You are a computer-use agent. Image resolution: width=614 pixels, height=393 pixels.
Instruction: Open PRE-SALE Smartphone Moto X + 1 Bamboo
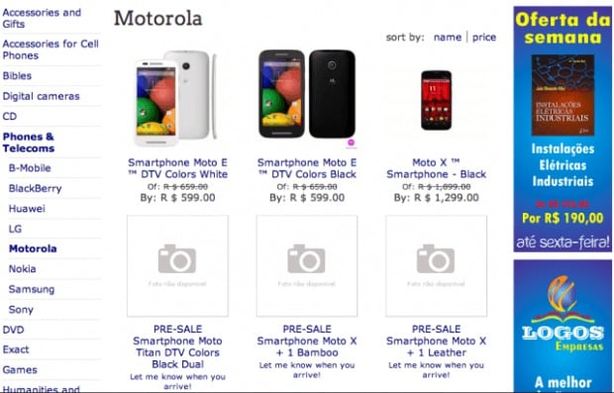pyautogui.click(x=307, y=341)
